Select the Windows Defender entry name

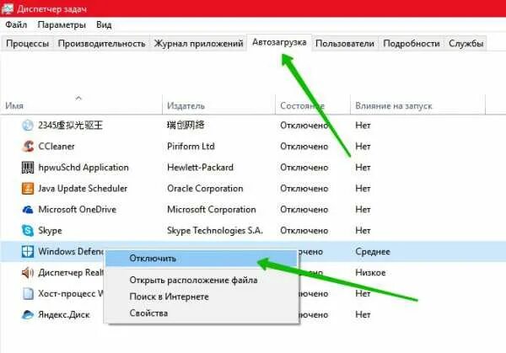click(x=71, y=251)
